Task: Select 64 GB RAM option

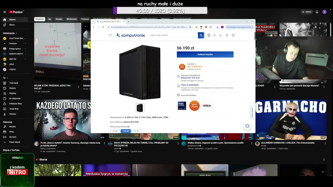Action: [x=115, y=131]
